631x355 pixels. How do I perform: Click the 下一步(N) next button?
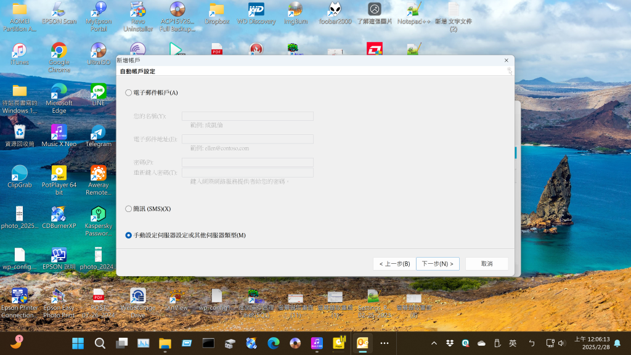coord(438,264)
